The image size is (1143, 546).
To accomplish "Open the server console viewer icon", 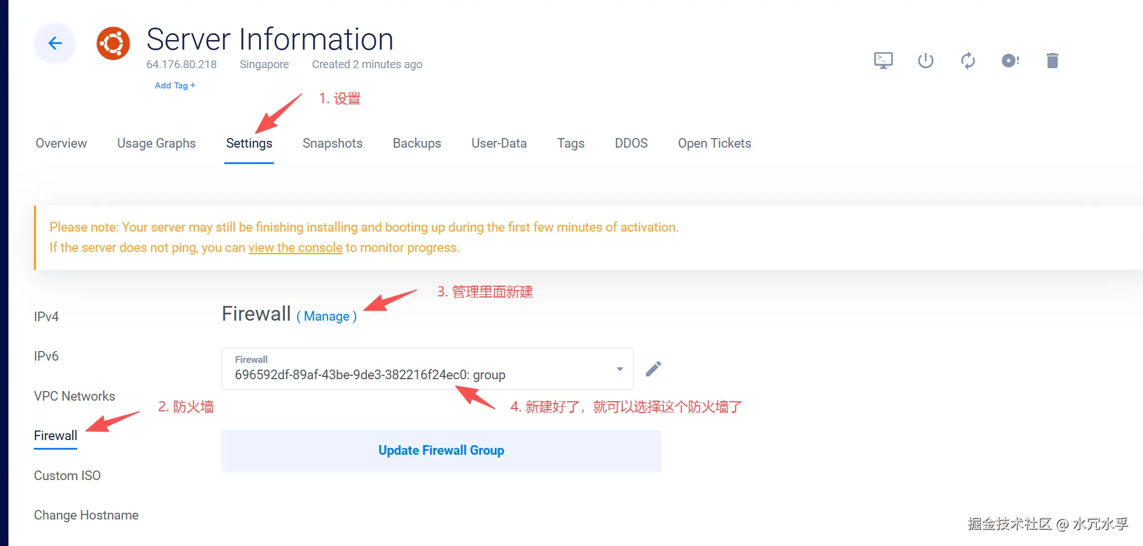I will pyautogui.click(x=883, y=60).
